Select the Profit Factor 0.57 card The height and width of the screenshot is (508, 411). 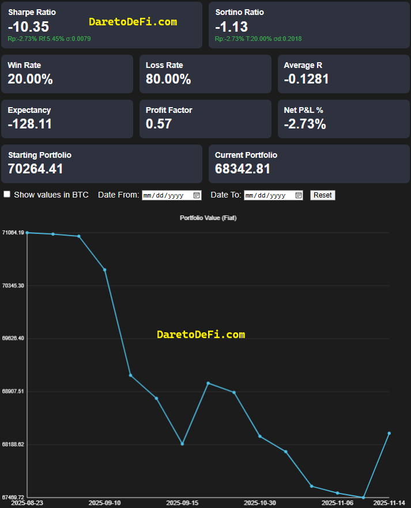pyautogui.click(x=205, y=119)
